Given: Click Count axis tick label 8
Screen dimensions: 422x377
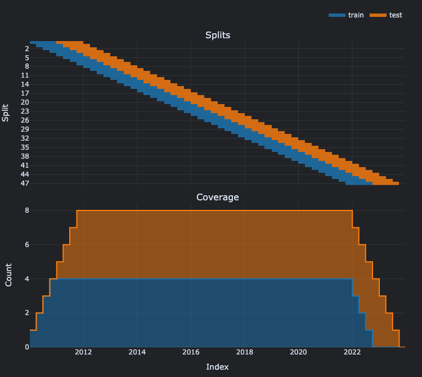Looking at the screenshot, I should 27,210.
